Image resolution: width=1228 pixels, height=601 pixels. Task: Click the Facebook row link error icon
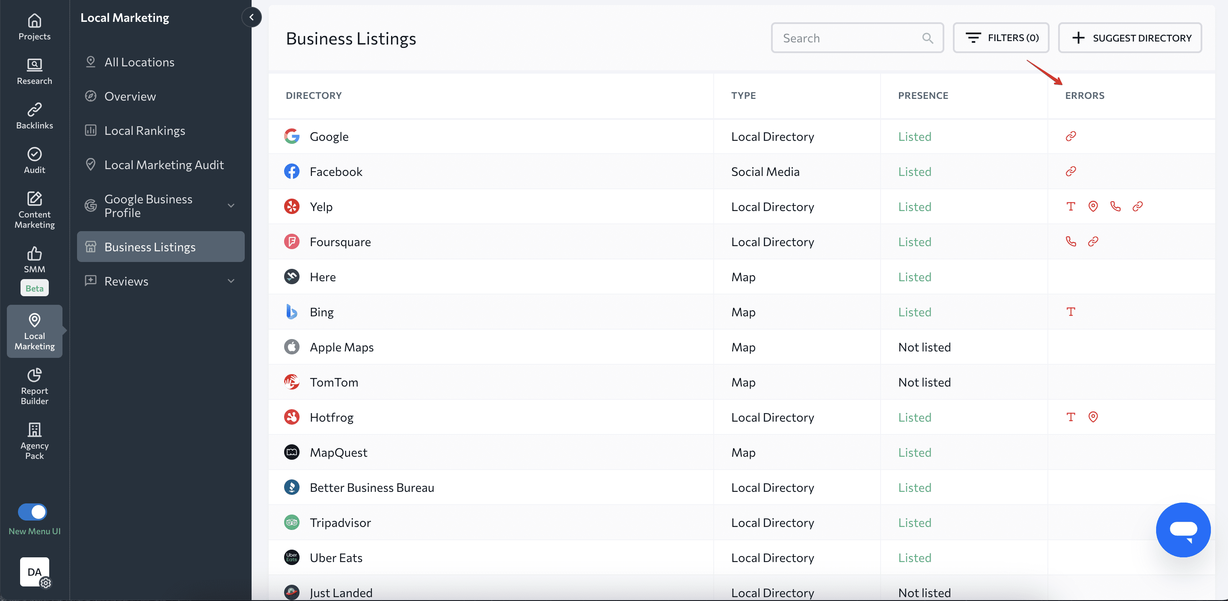pos(1071,171)
